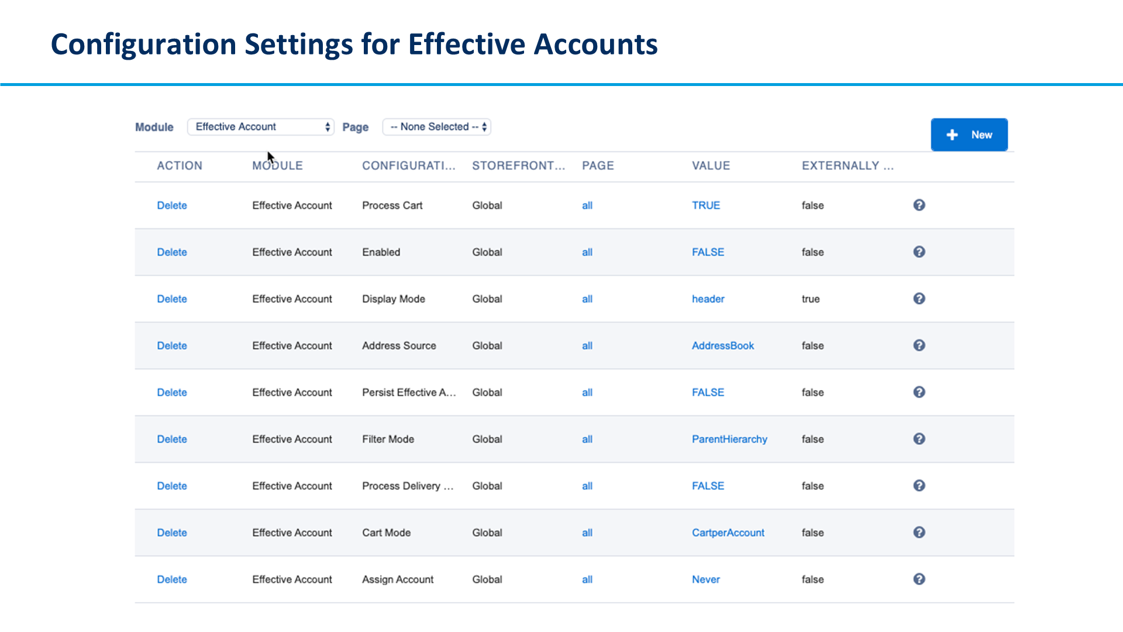Click 'all' page link in Address Source row
Image resolution: width=1123 pixels, height=632 pixels.
587,346
